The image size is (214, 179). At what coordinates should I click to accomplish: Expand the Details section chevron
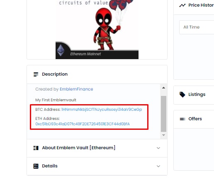158,166
